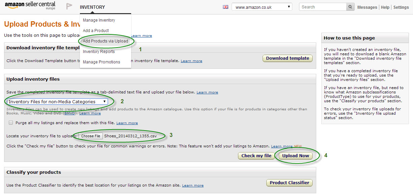Click the search magnifier icon
413x196 pixels.
pos(351,7)
